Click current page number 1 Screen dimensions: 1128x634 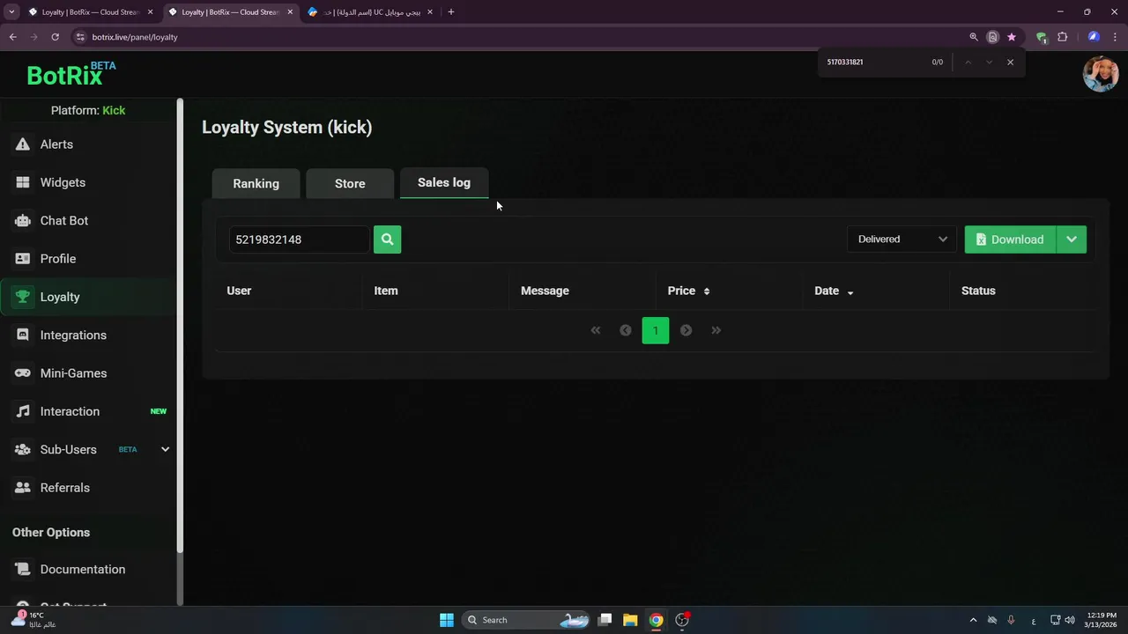click(x=656, y=330)
